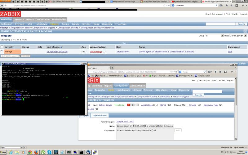
Task: Open Internet Explorer taskbar icon
Action: (x=11, y=152)
